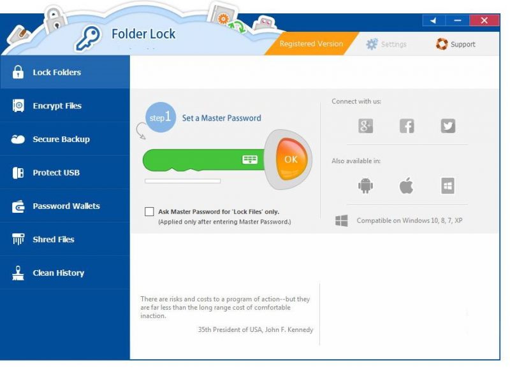Open Password Wallets
Image resolution: width=510 pixels, height=381 pixels.
(65, 206)
